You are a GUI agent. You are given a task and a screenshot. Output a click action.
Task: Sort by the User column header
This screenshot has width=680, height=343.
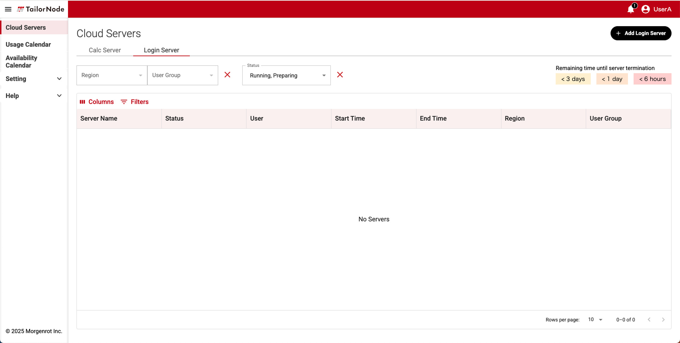(x=289, y=118)
